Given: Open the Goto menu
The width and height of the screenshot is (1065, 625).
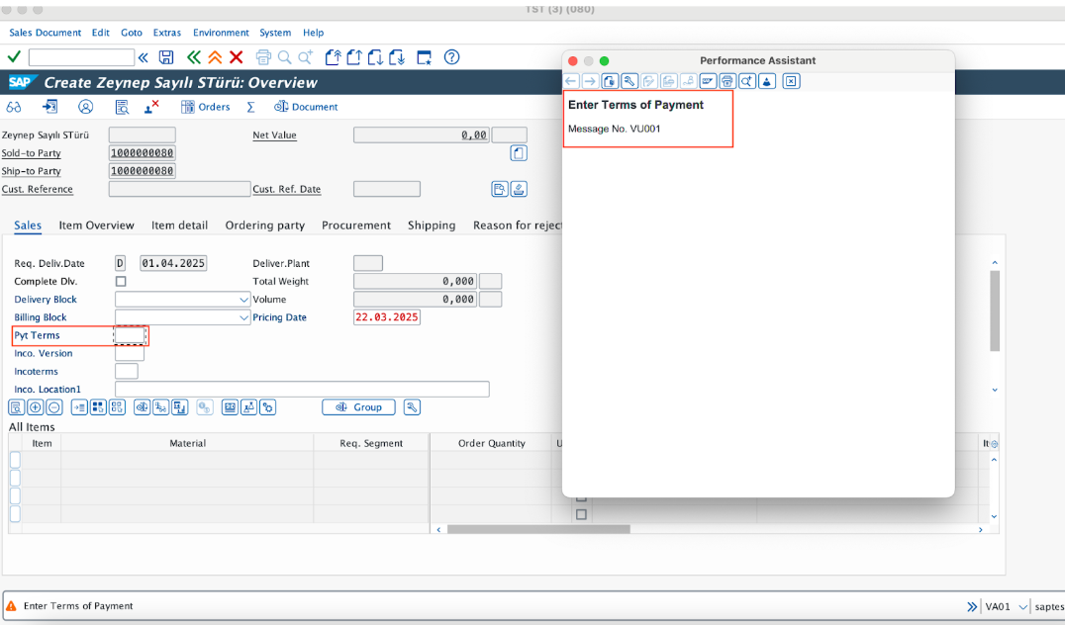Looking at the screenshot, I should [x=132, y=33].
